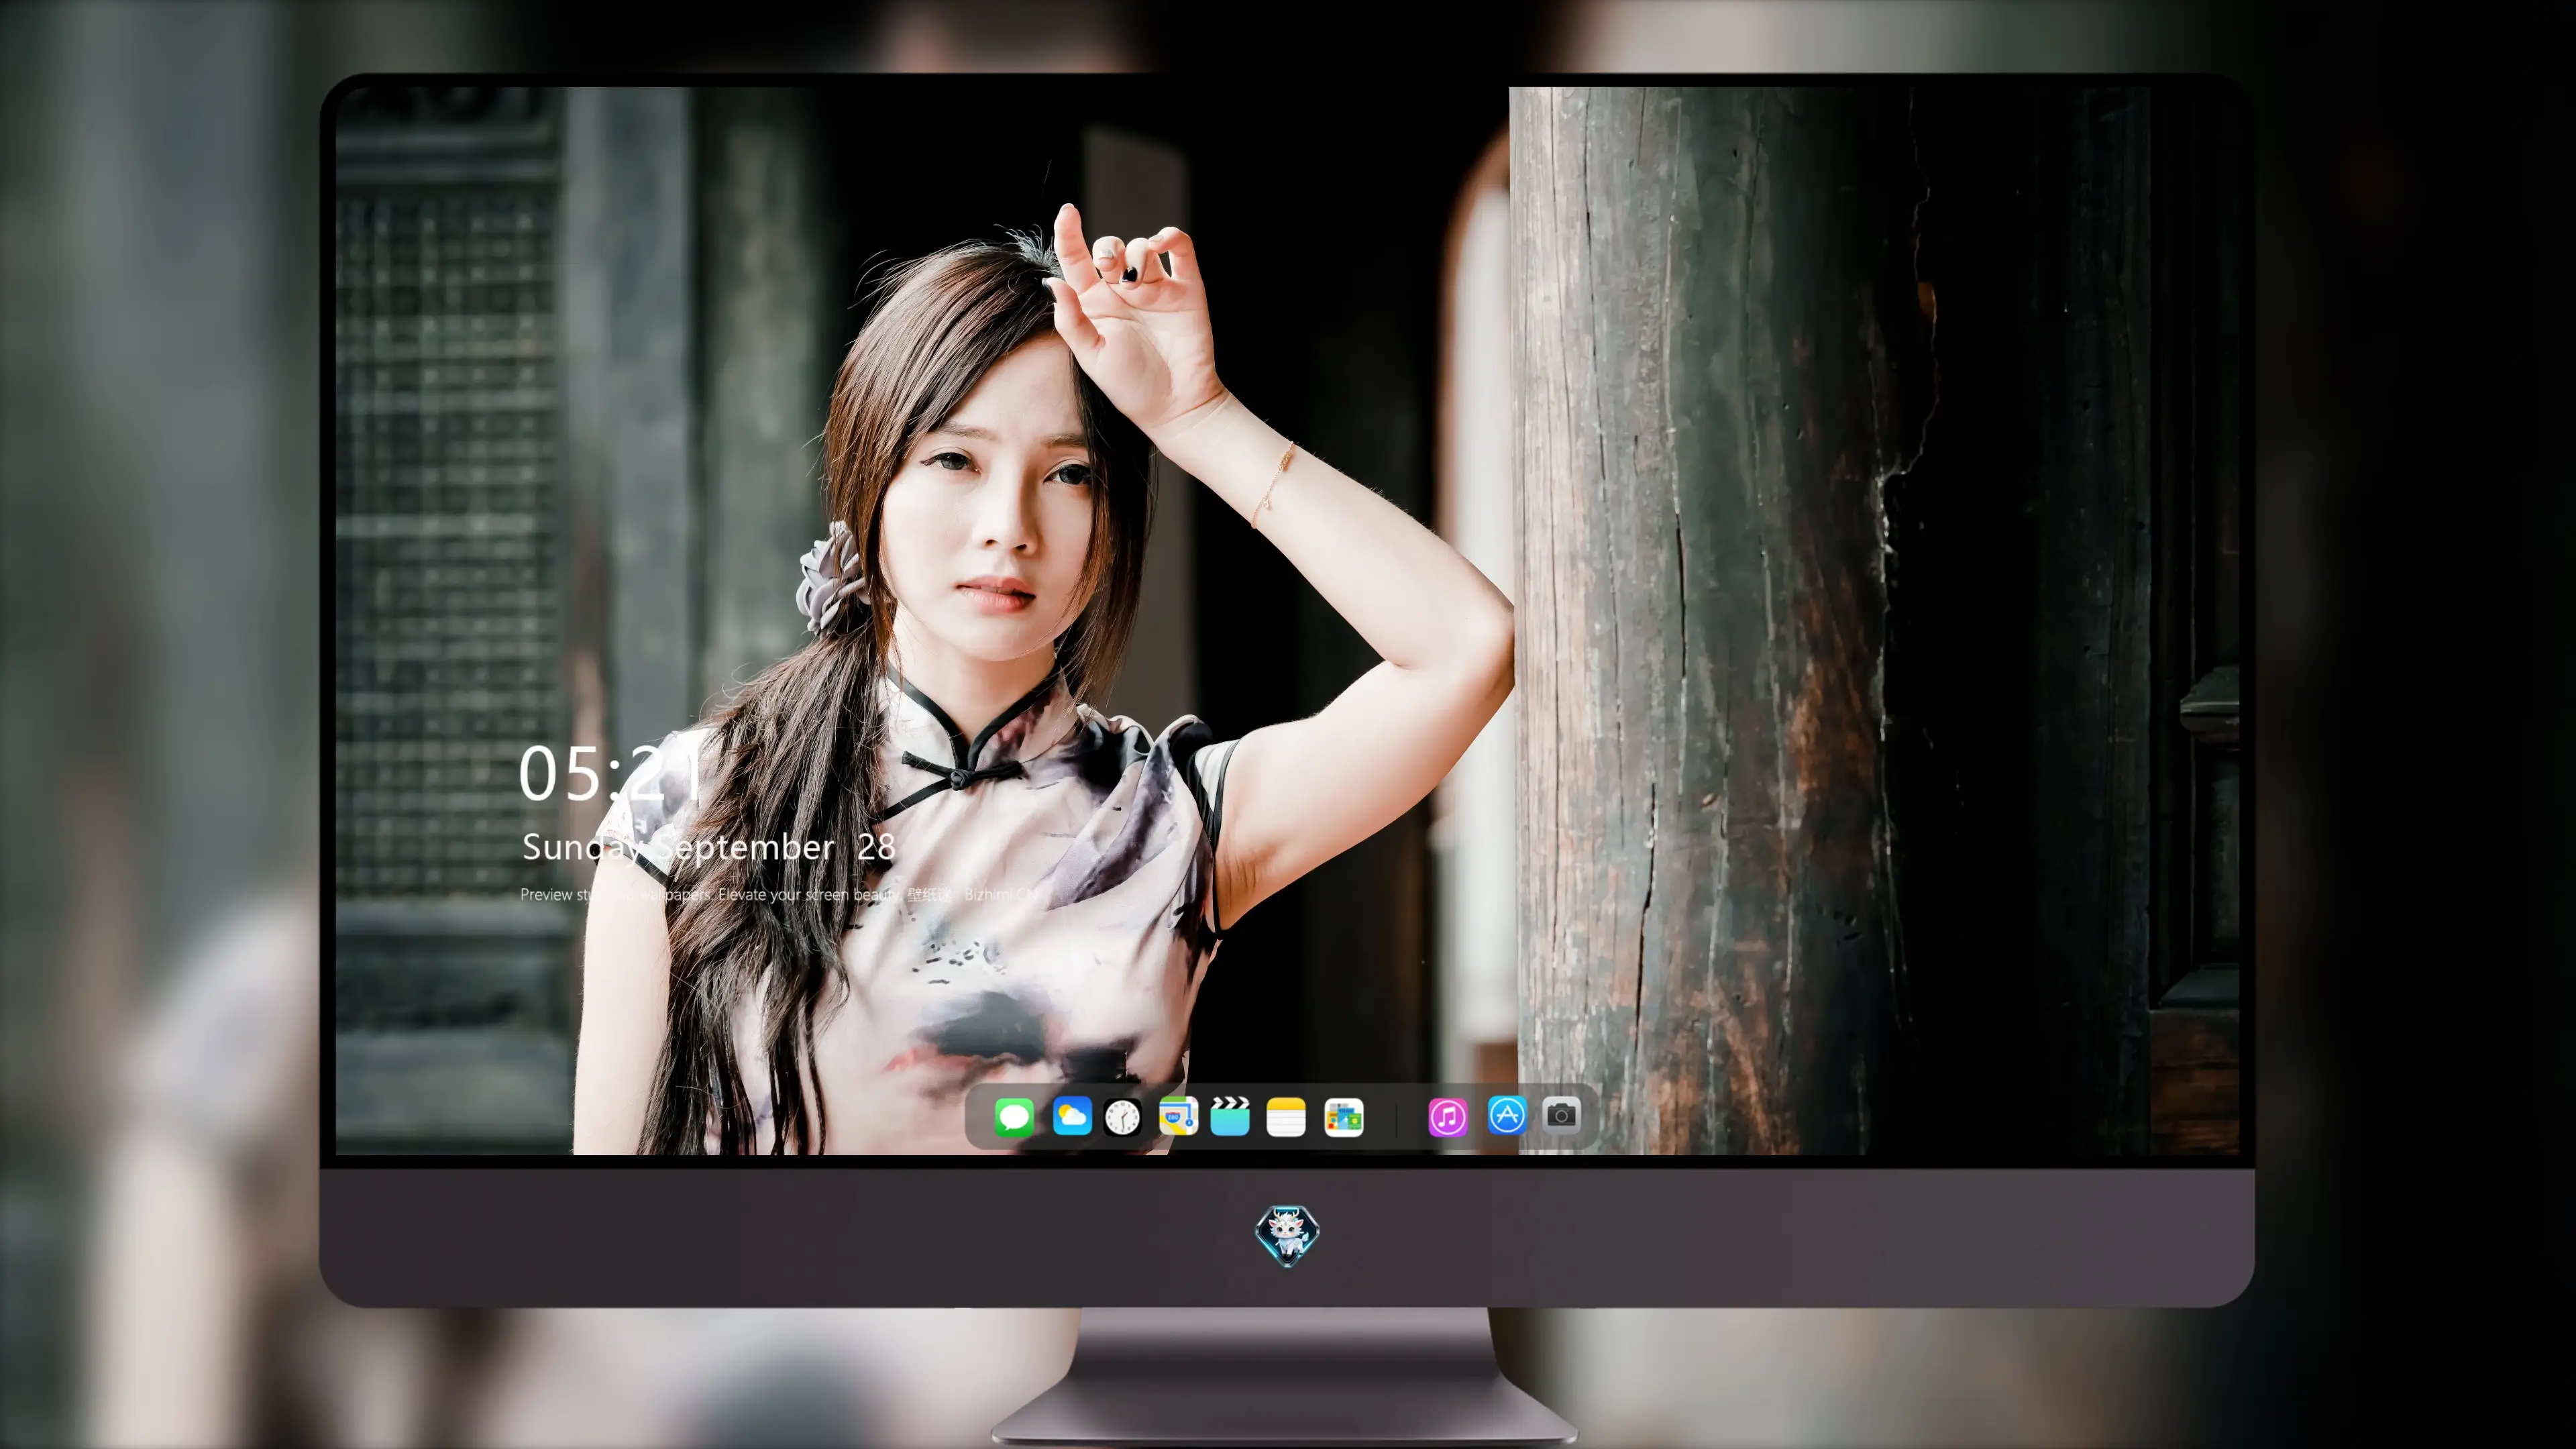
Task: Click the 05:21 clock display
Action: click(x=610, y=774)
